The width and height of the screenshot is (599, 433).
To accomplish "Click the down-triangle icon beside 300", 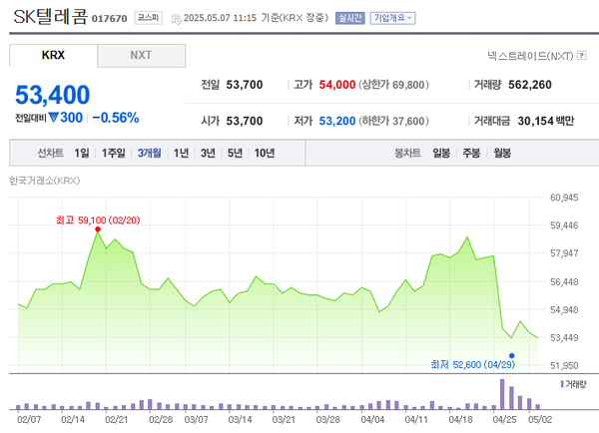I will [x=54, y=118].
